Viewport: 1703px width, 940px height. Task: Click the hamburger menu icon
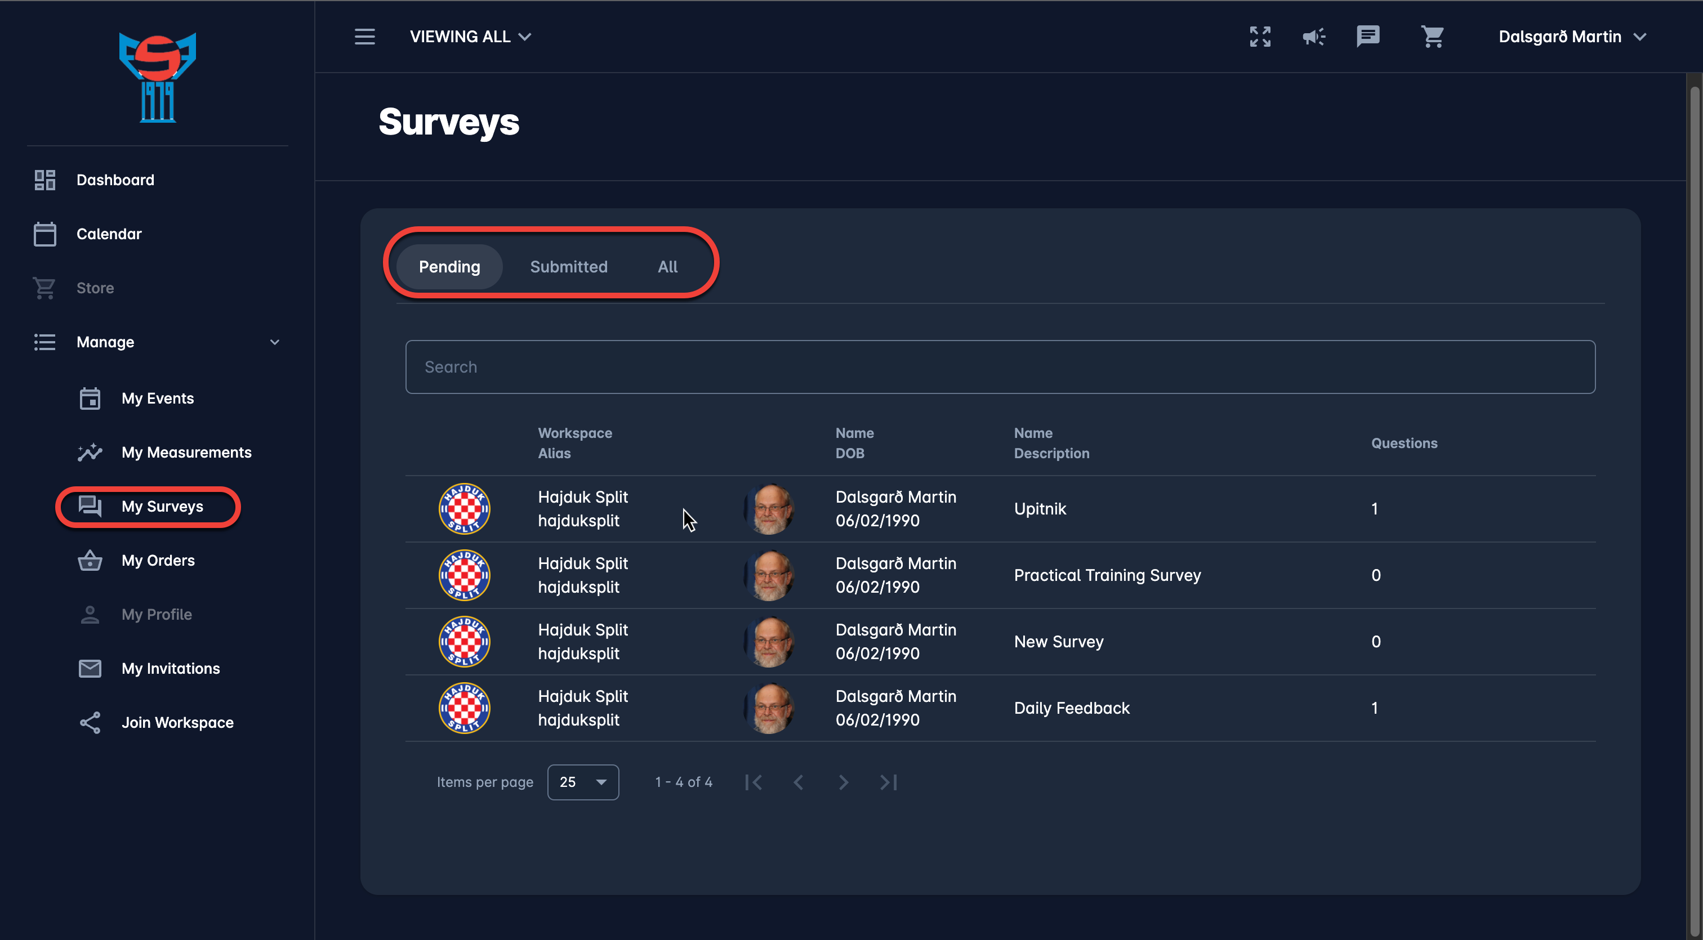(x=364, y=37)
